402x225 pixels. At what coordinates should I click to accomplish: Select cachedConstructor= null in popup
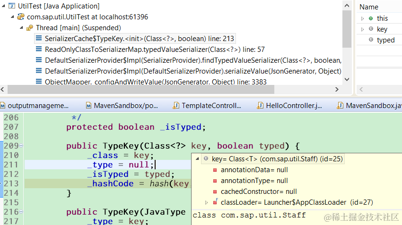259,192
